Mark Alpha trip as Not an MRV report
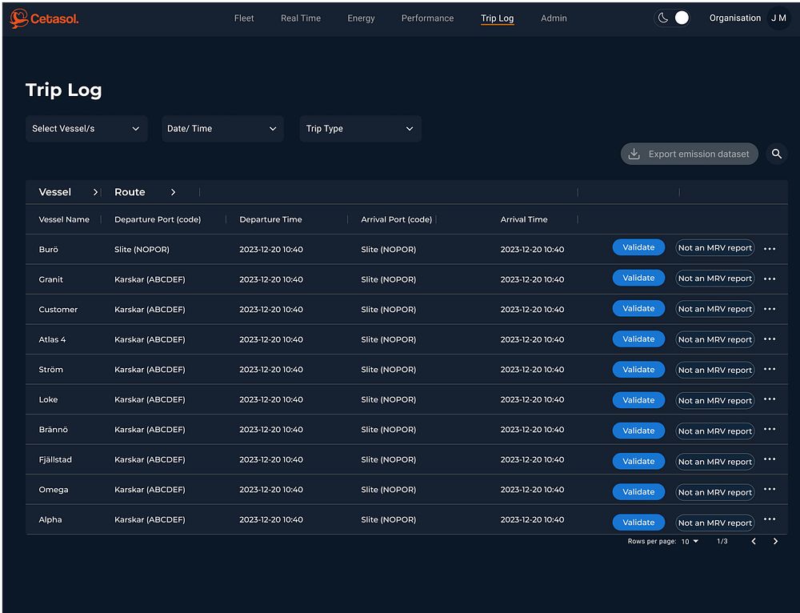 714,523
